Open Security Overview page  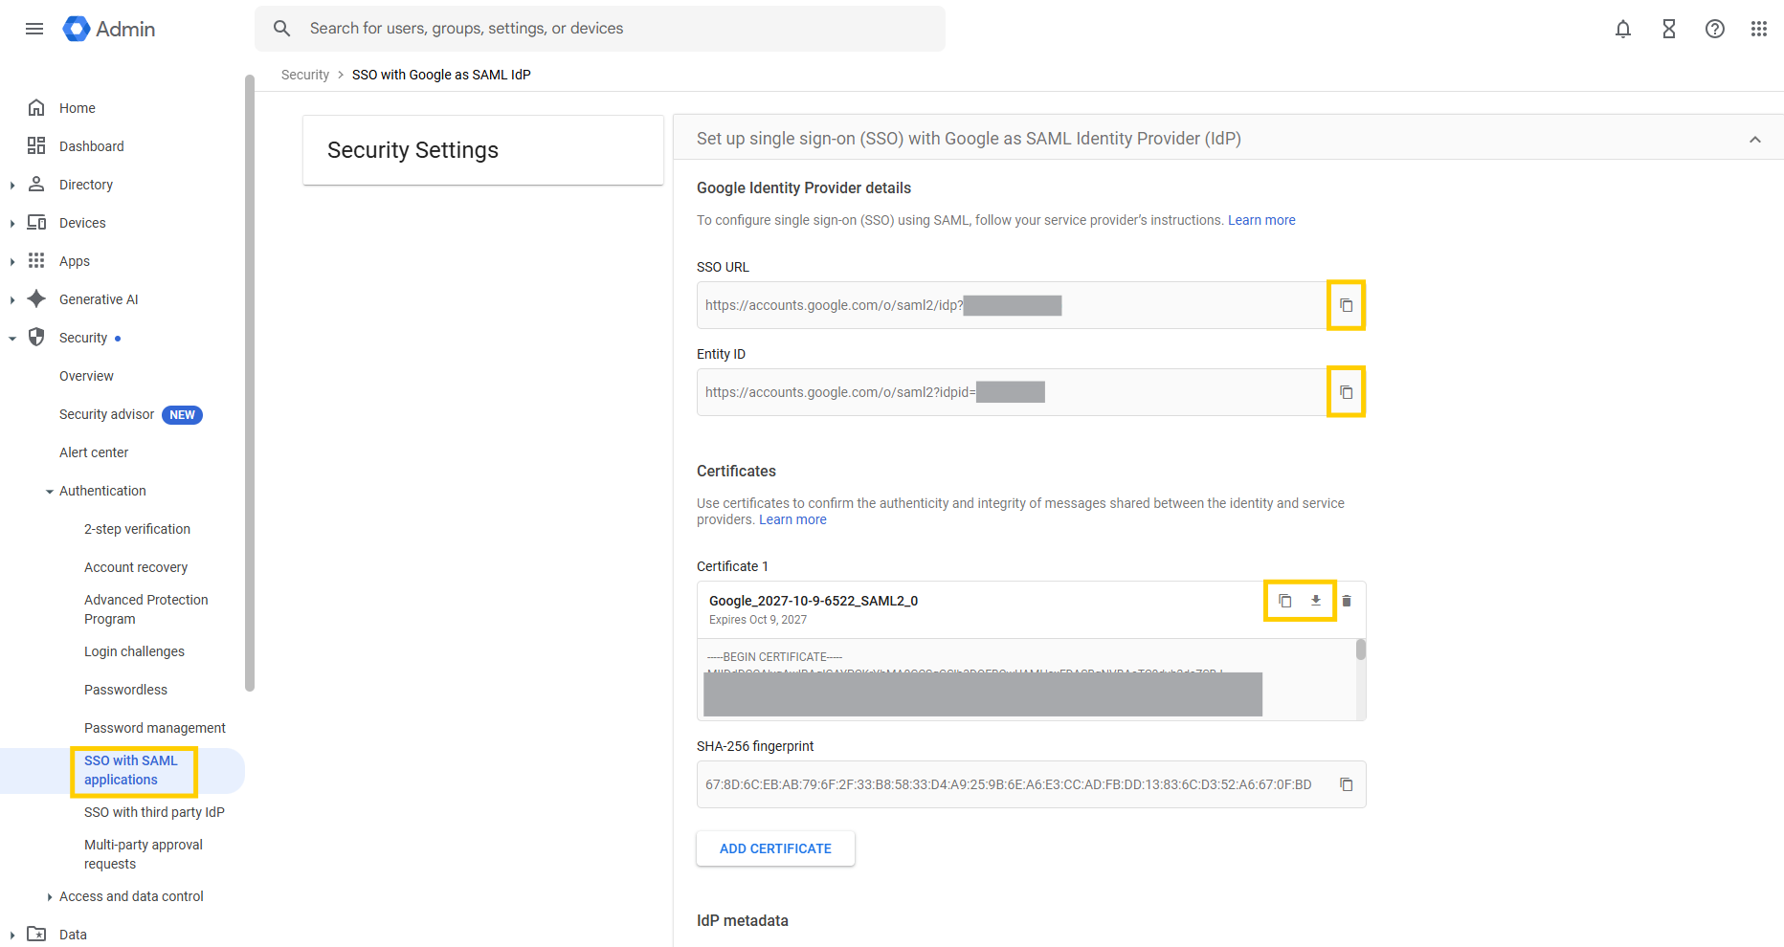tap(86, 376)
